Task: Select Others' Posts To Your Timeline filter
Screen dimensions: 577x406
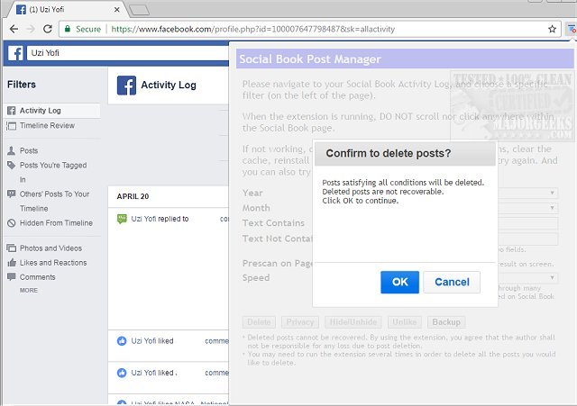Action: click(x=54, y=201)
